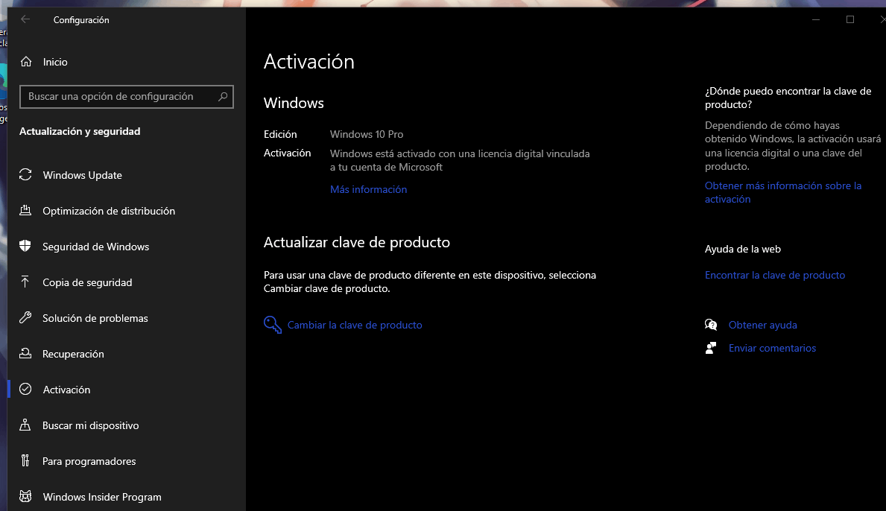Viewport: 886px width, 511px height.
Task: Click the Buscar mi dispositivo icon
Action: pos(25,425)
